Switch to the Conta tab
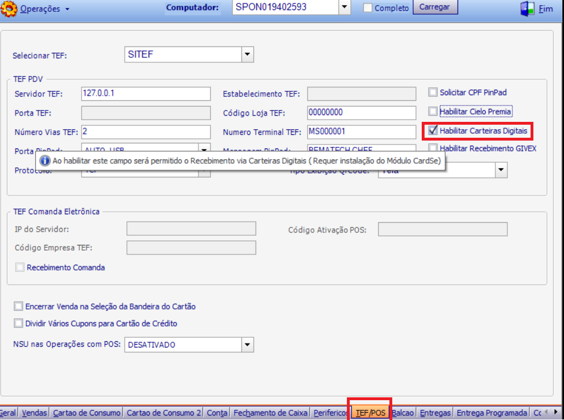This screenshot has height=420, width=564. click(x=217, y=413)
